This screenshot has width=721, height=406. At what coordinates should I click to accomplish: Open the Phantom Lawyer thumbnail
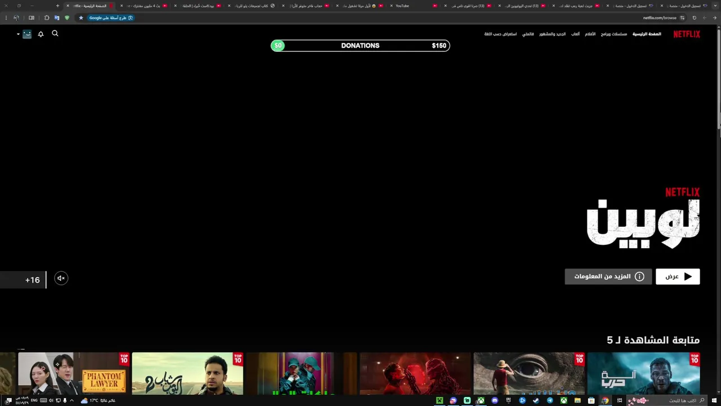click(74, 373)
